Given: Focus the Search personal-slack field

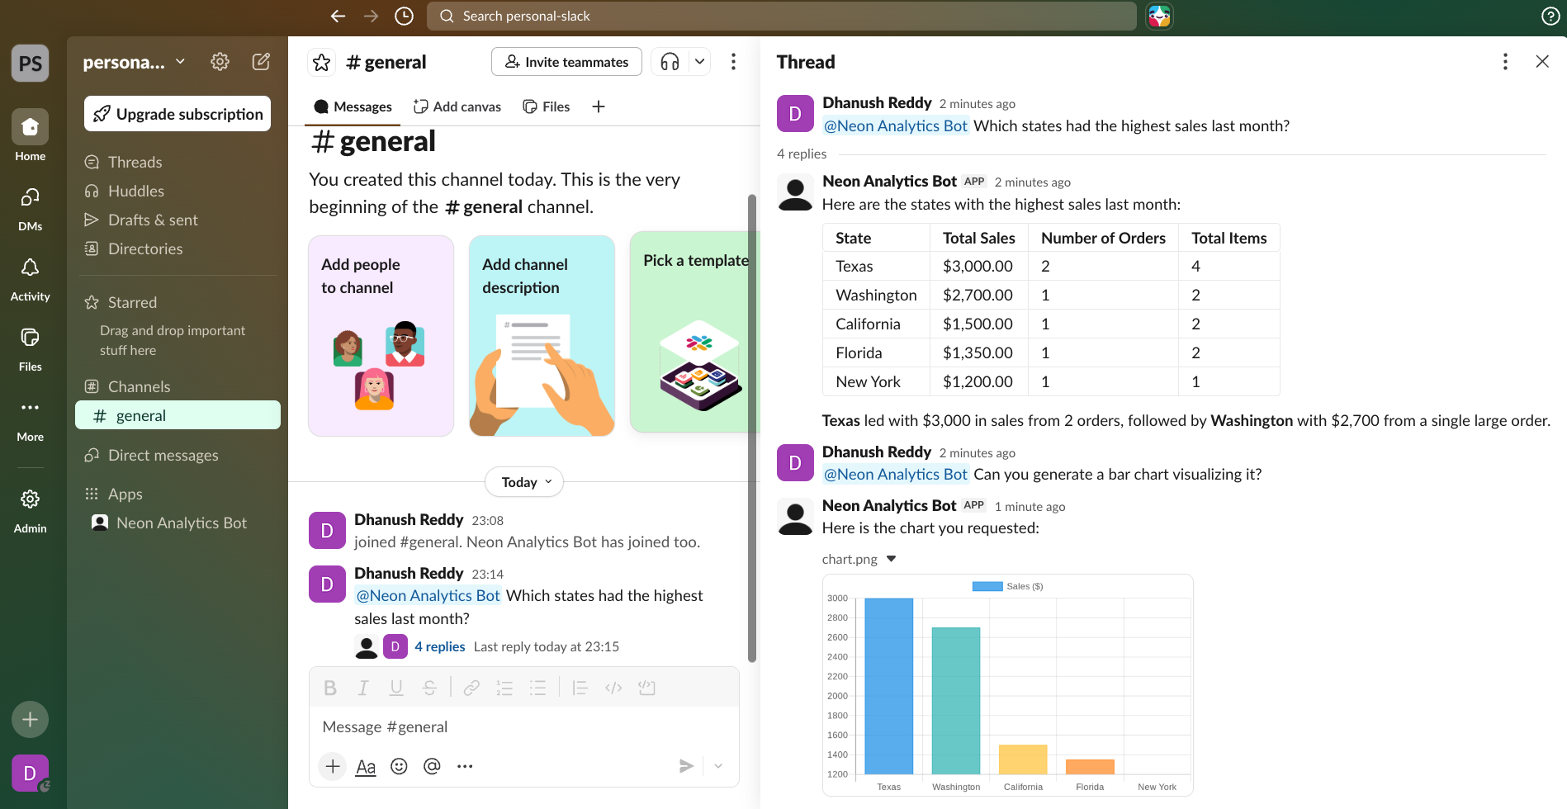Looking at the screenshot, I should pos(781,16).
